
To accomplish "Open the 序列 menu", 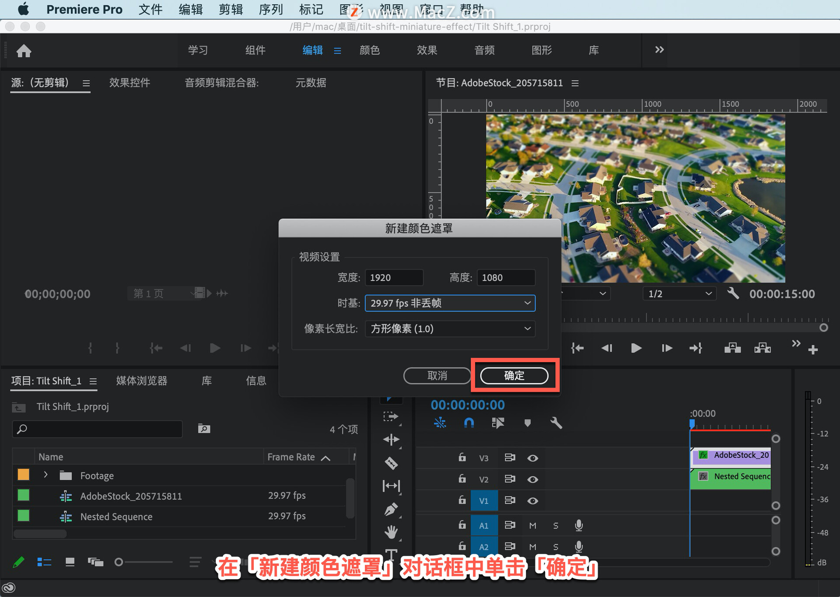I will 271,9.
